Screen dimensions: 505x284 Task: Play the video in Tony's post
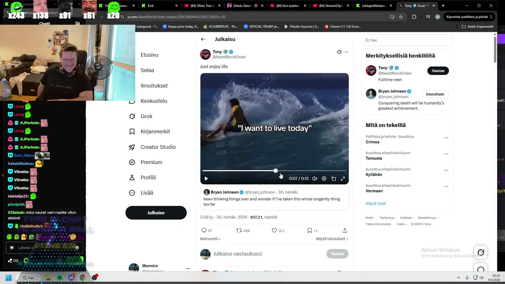(x=206, y=179)
